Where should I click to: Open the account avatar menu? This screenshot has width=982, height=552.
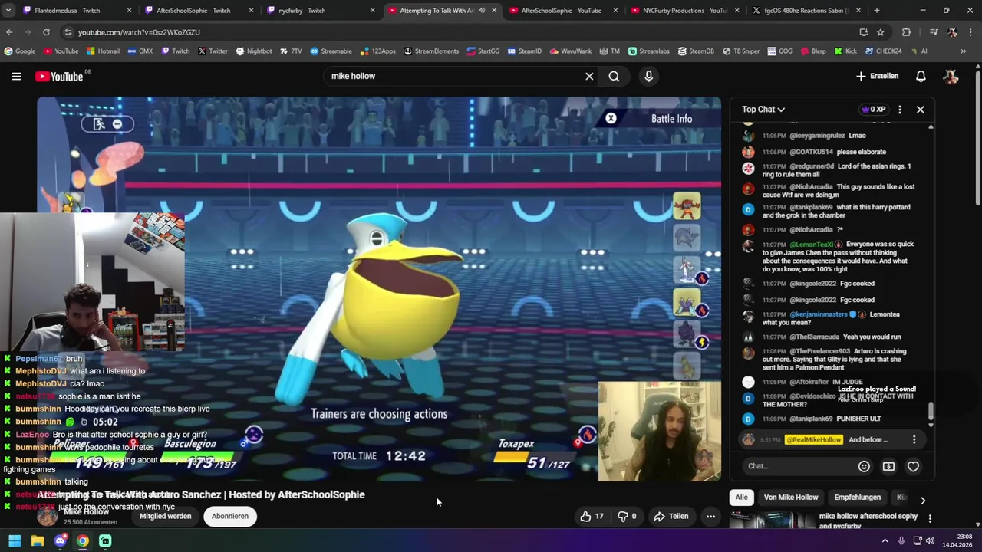point(951,76)
